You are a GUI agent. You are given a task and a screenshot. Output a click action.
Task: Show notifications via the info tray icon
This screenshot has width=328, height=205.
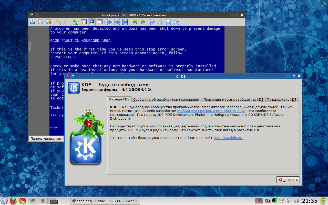coord(297,201)
